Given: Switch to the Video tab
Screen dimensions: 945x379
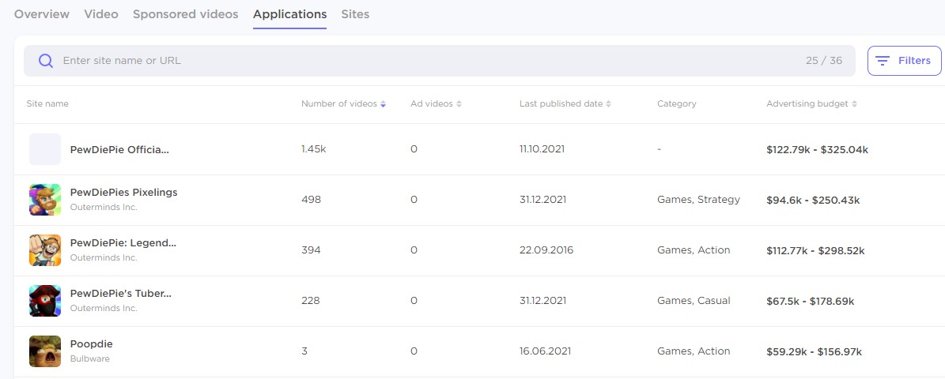Looking at the screenshot, I should click(101, 14).
